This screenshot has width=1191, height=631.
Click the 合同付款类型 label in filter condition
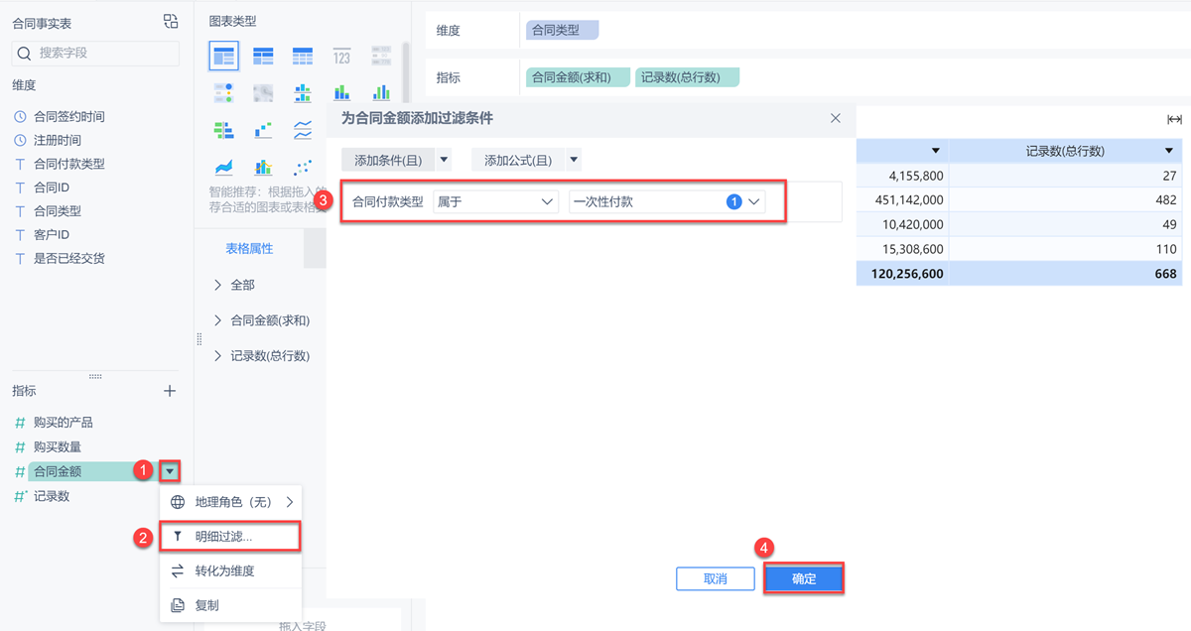coord(387,201)
